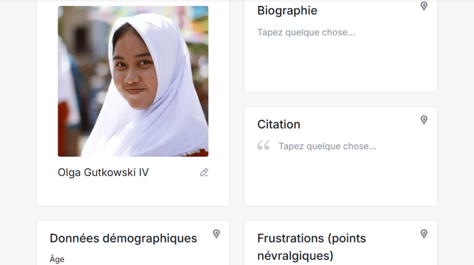Select the persona portrait photo
Viewport: 474px width, 265px height.
[133, 81]
